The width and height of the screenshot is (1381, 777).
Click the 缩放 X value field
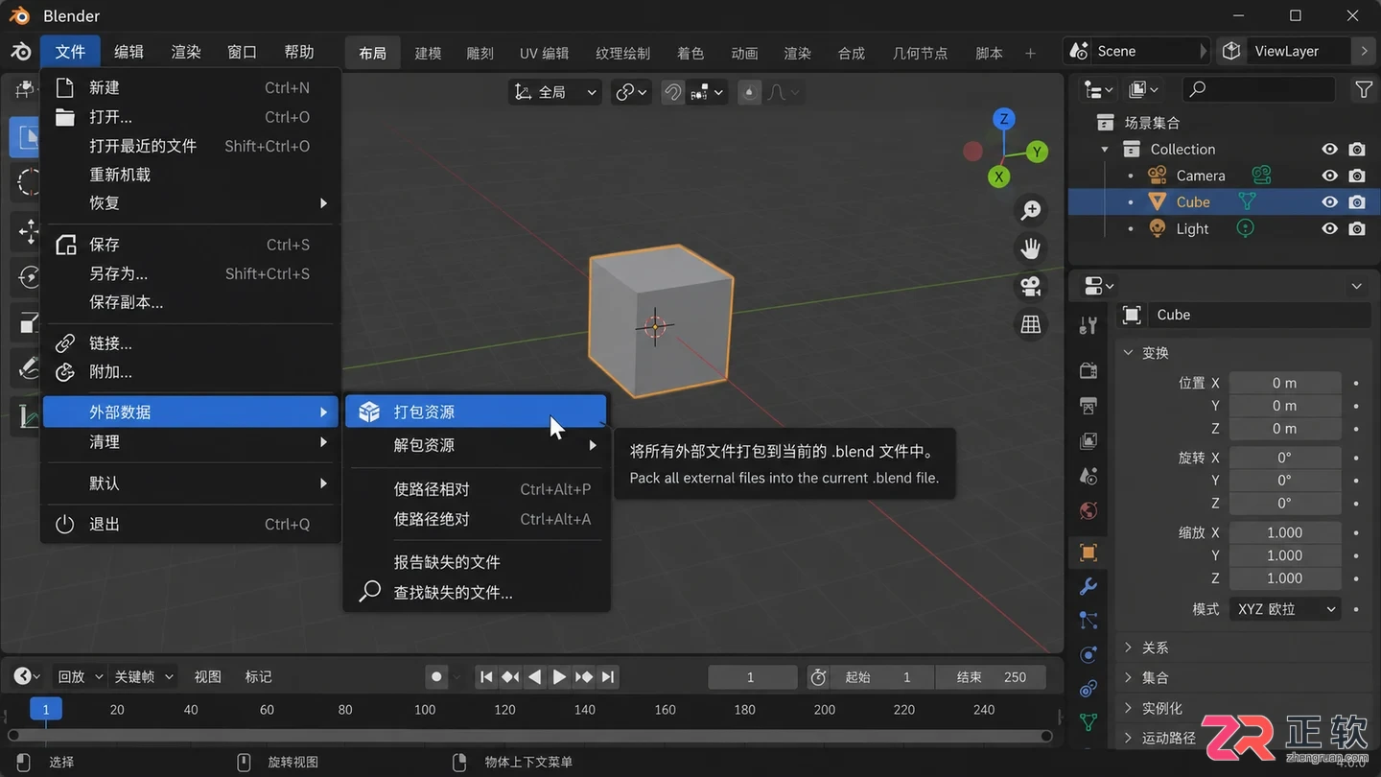(1284, 532)
